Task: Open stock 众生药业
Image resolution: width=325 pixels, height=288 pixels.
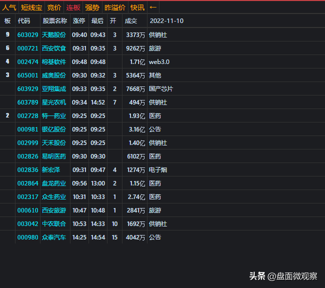Action: 54,197
